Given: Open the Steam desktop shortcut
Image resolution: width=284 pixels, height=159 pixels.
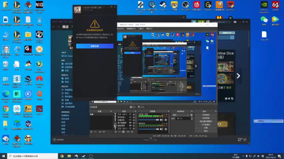Looking at the screenshot, I should [x=163, y=6].
